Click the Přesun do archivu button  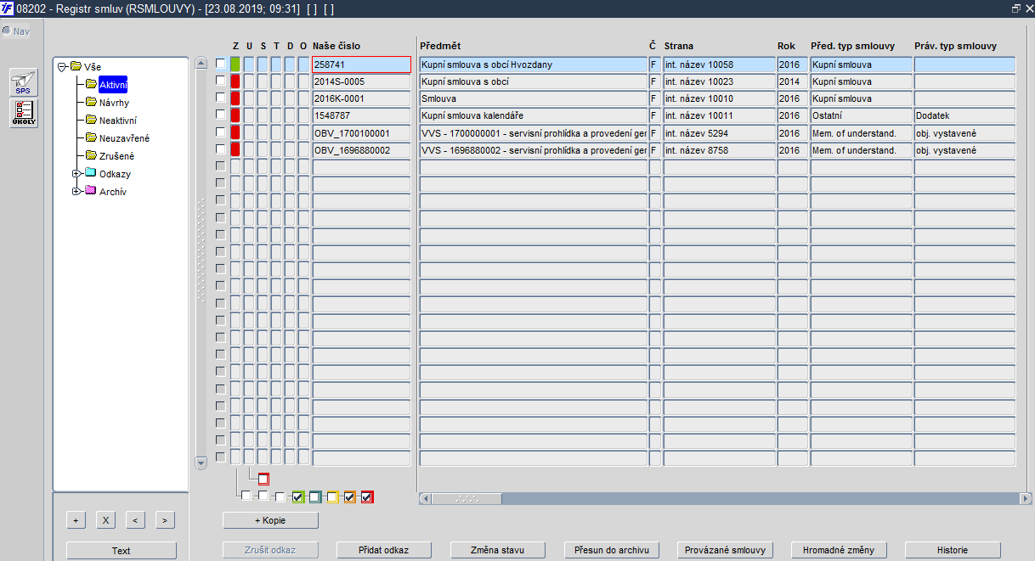[612, 550]
